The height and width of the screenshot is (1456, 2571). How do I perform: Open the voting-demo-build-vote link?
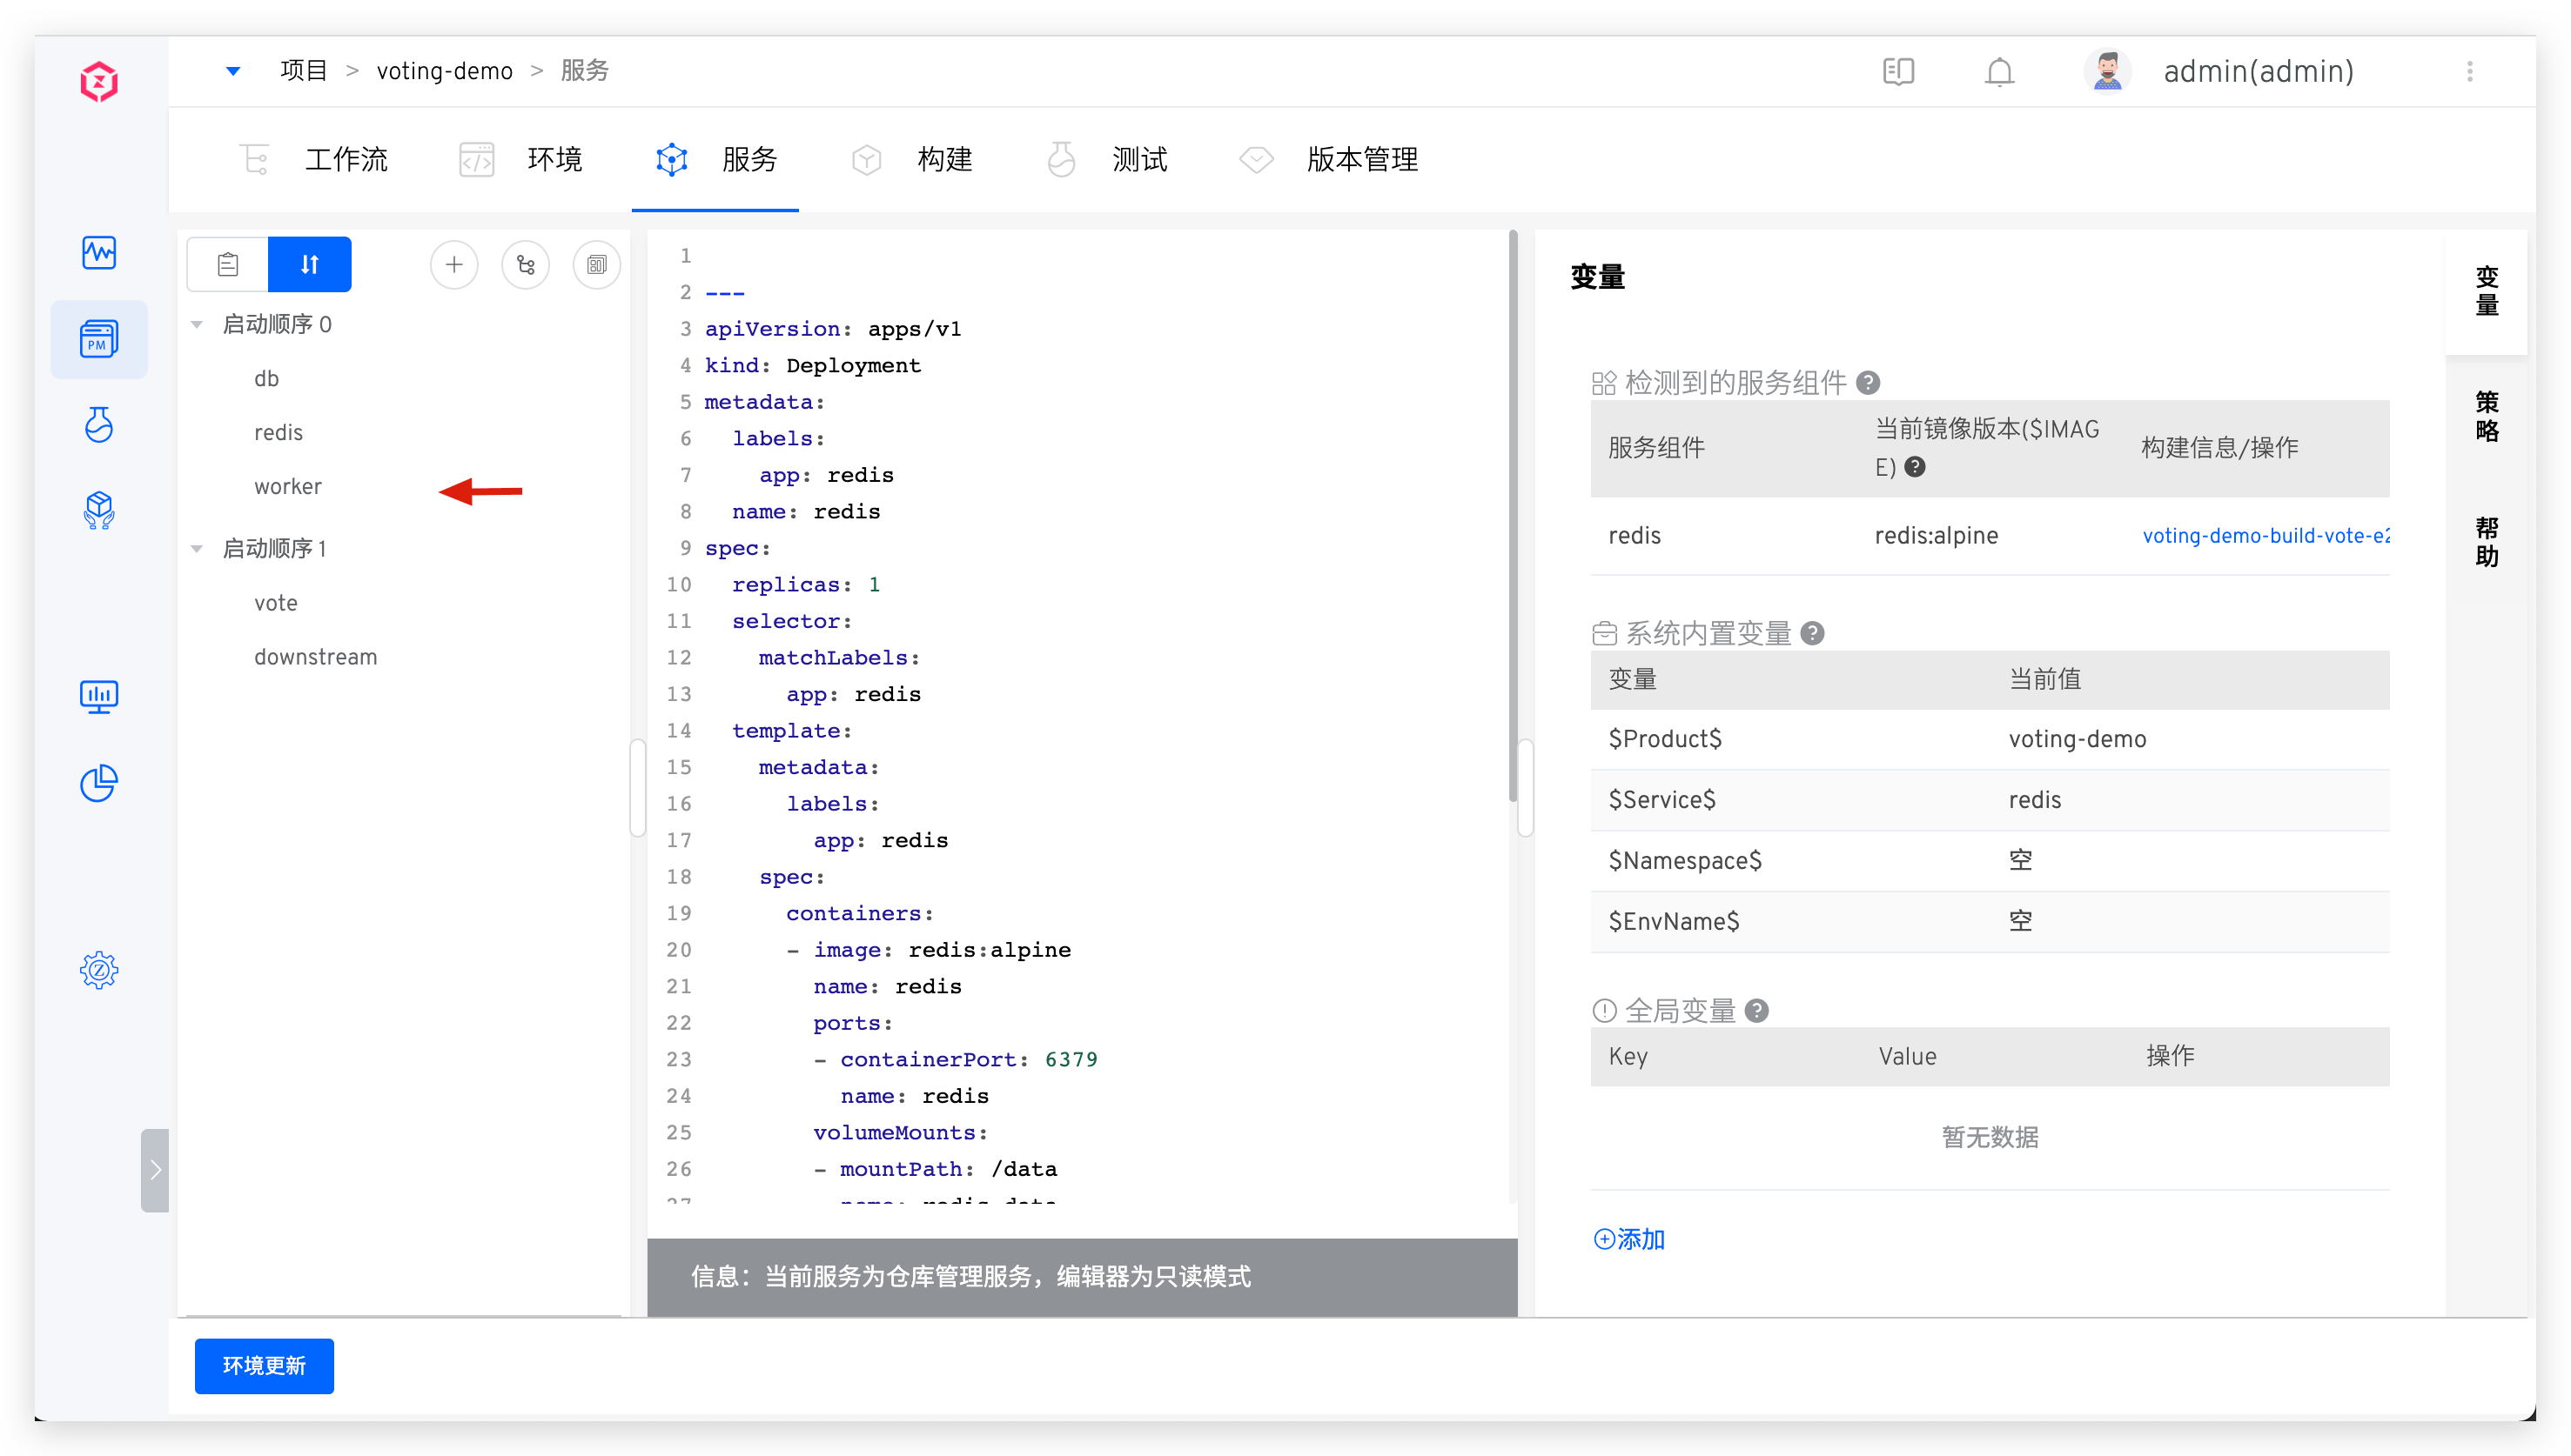pos(2266,536)
